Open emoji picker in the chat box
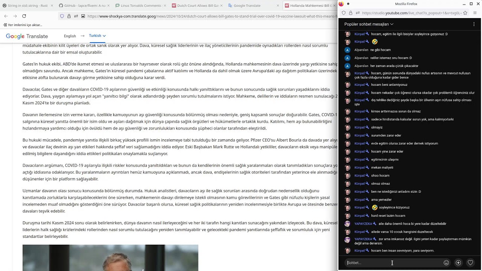482x271 pixels. point(446,263)
